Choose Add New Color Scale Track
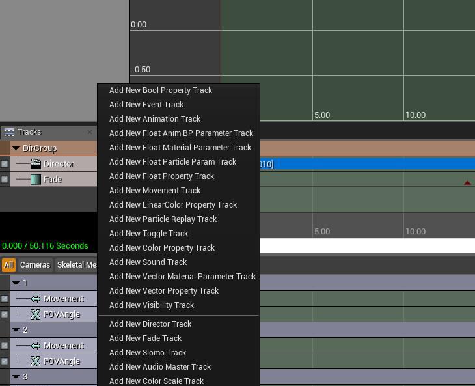This screenshot has height=386, width=475. [x=178, y=381]
